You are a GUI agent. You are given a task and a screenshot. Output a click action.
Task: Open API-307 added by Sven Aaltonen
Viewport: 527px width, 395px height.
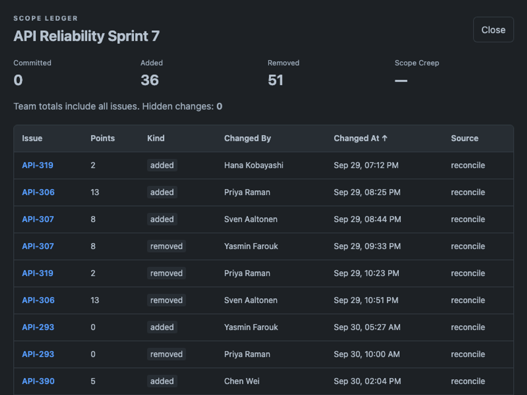click(38, 219)
